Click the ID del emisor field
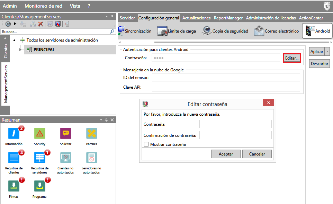333x204 pixels. click(226, 77)
